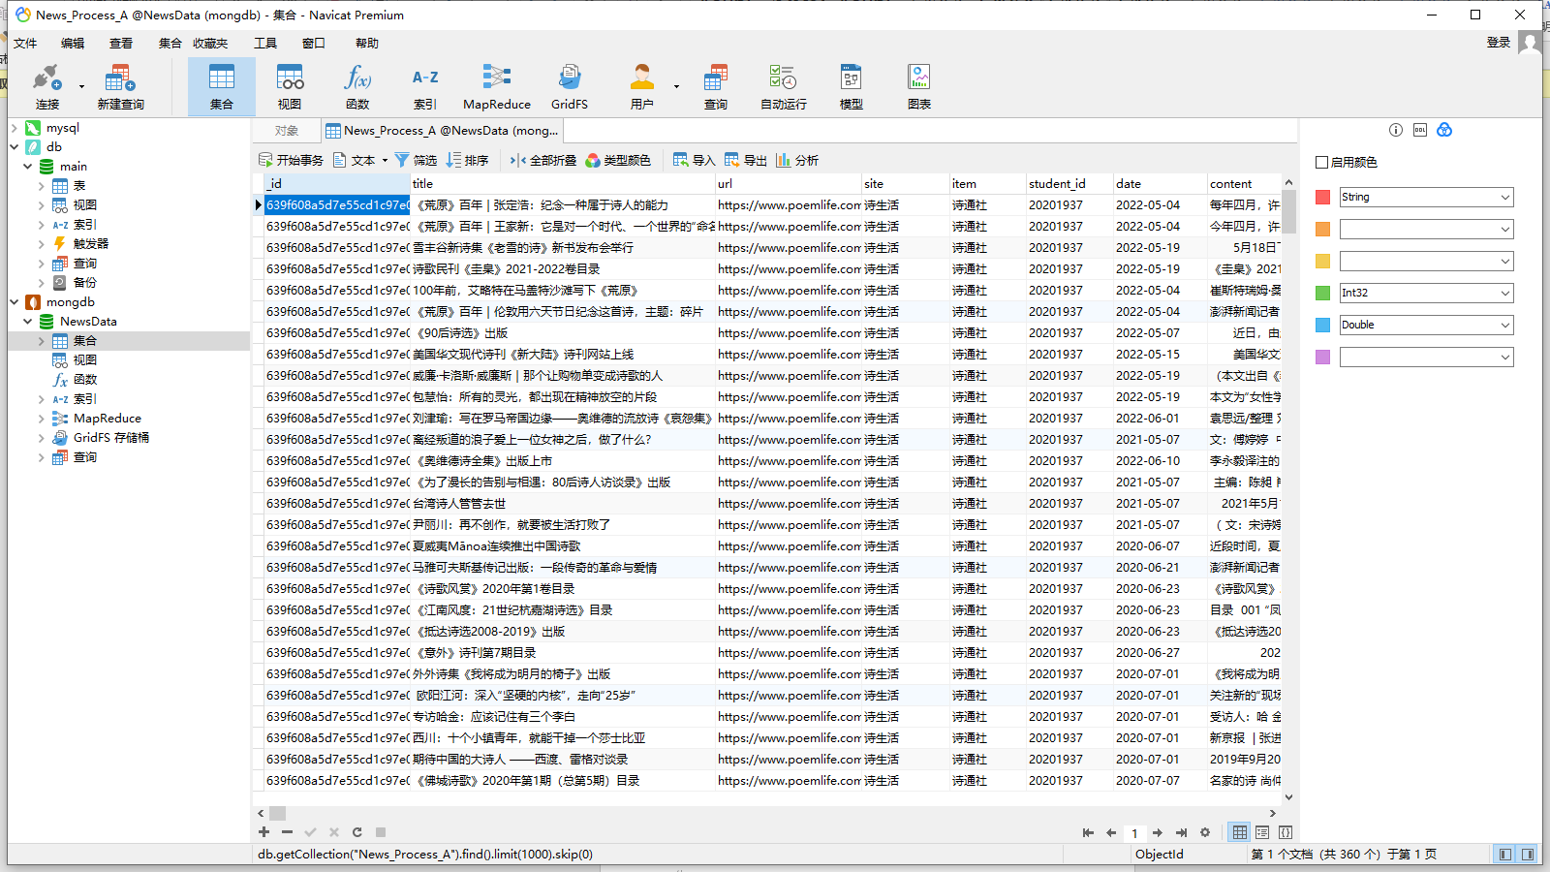Open the 文件 menu
This screenshot has width=1550, height=872.
point(25,44)
